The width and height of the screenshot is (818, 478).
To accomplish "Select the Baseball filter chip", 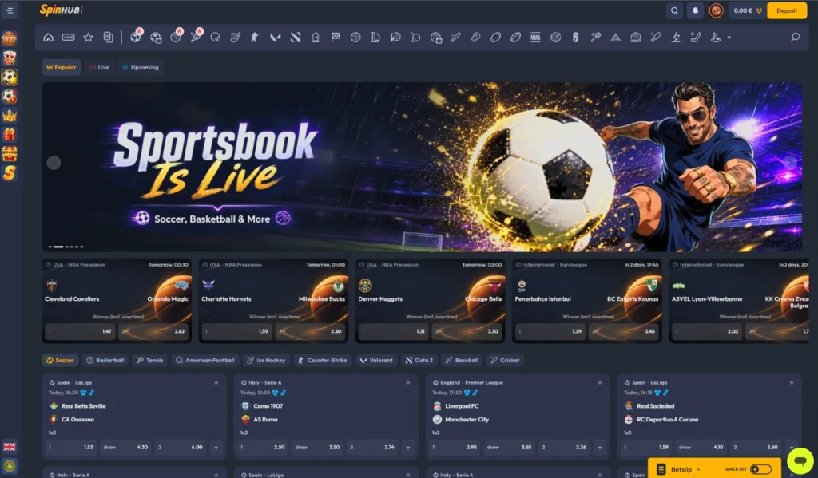I will click(x=461, y=360).
